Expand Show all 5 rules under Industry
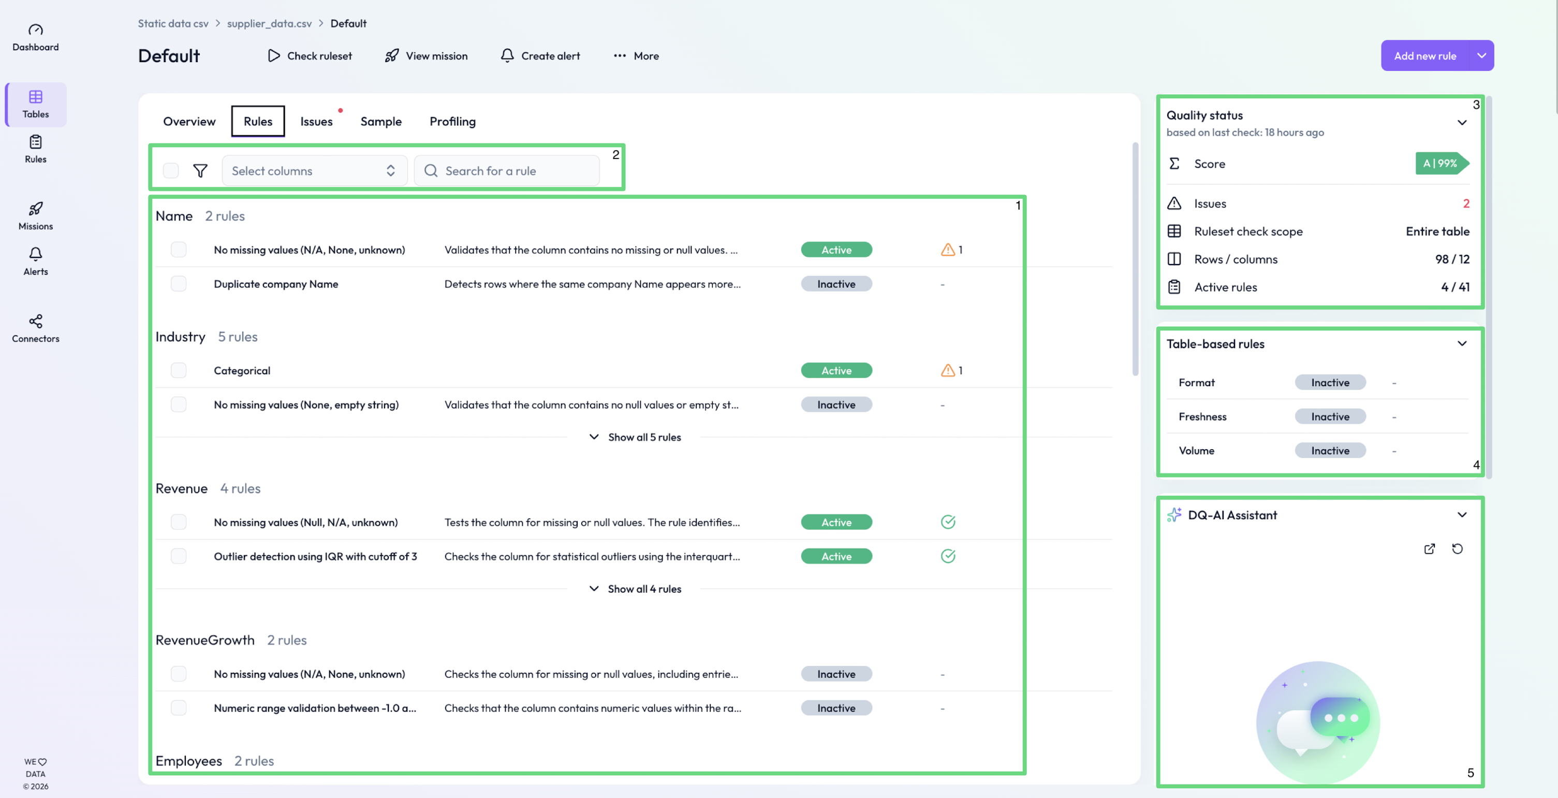The width and height of the screenshot is (1558, 798). pos(635,437)
